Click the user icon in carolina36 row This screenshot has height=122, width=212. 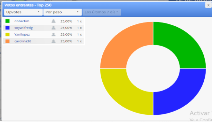54,41
